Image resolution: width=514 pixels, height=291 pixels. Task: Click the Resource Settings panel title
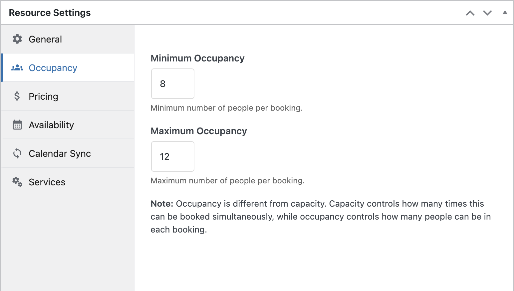pyautogui.click(x=50, y=13)
